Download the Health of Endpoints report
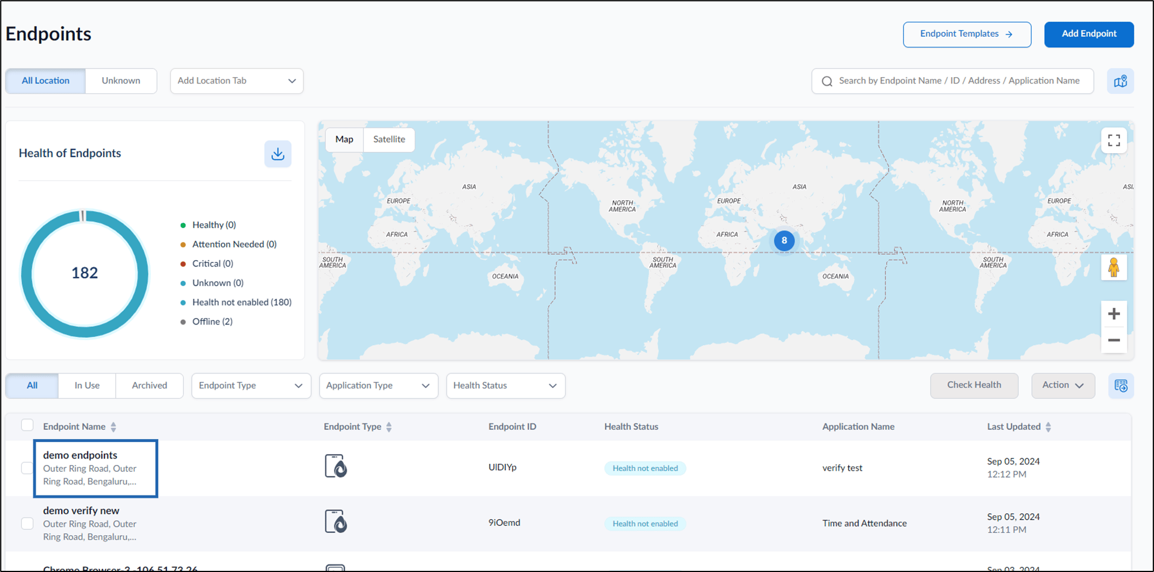This screenshot has width=1154, height=572. (278, 154)
